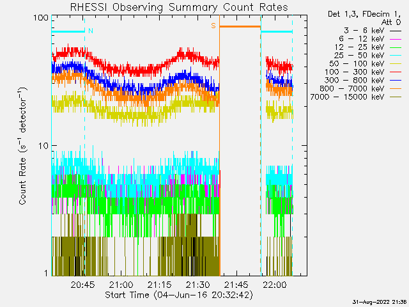Click the x-axis tick label '21:00'
Image resolution: width=409 pixels, height=307 pixels.
[121, 285]
